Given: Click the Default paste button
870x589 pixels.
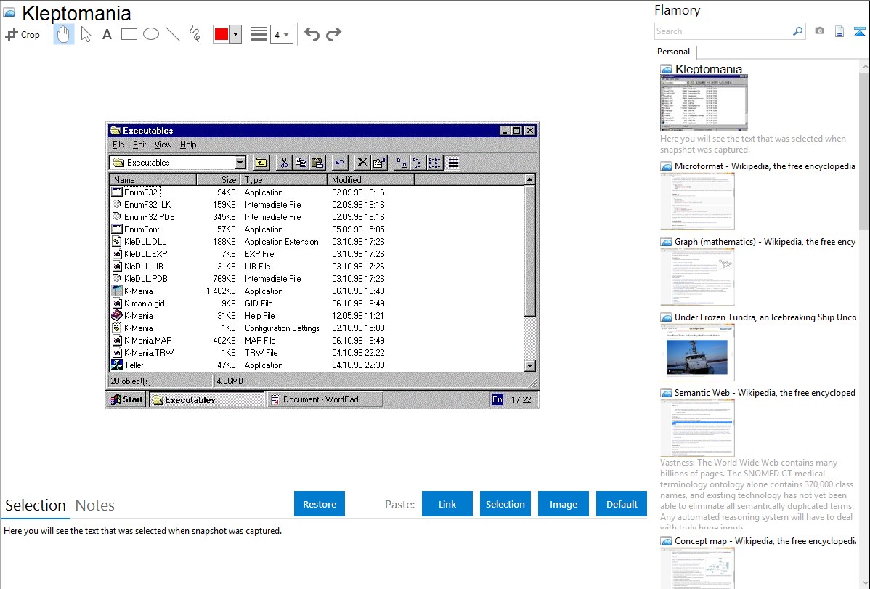Looking at the screenshot, I should click(x=622, y=504).
